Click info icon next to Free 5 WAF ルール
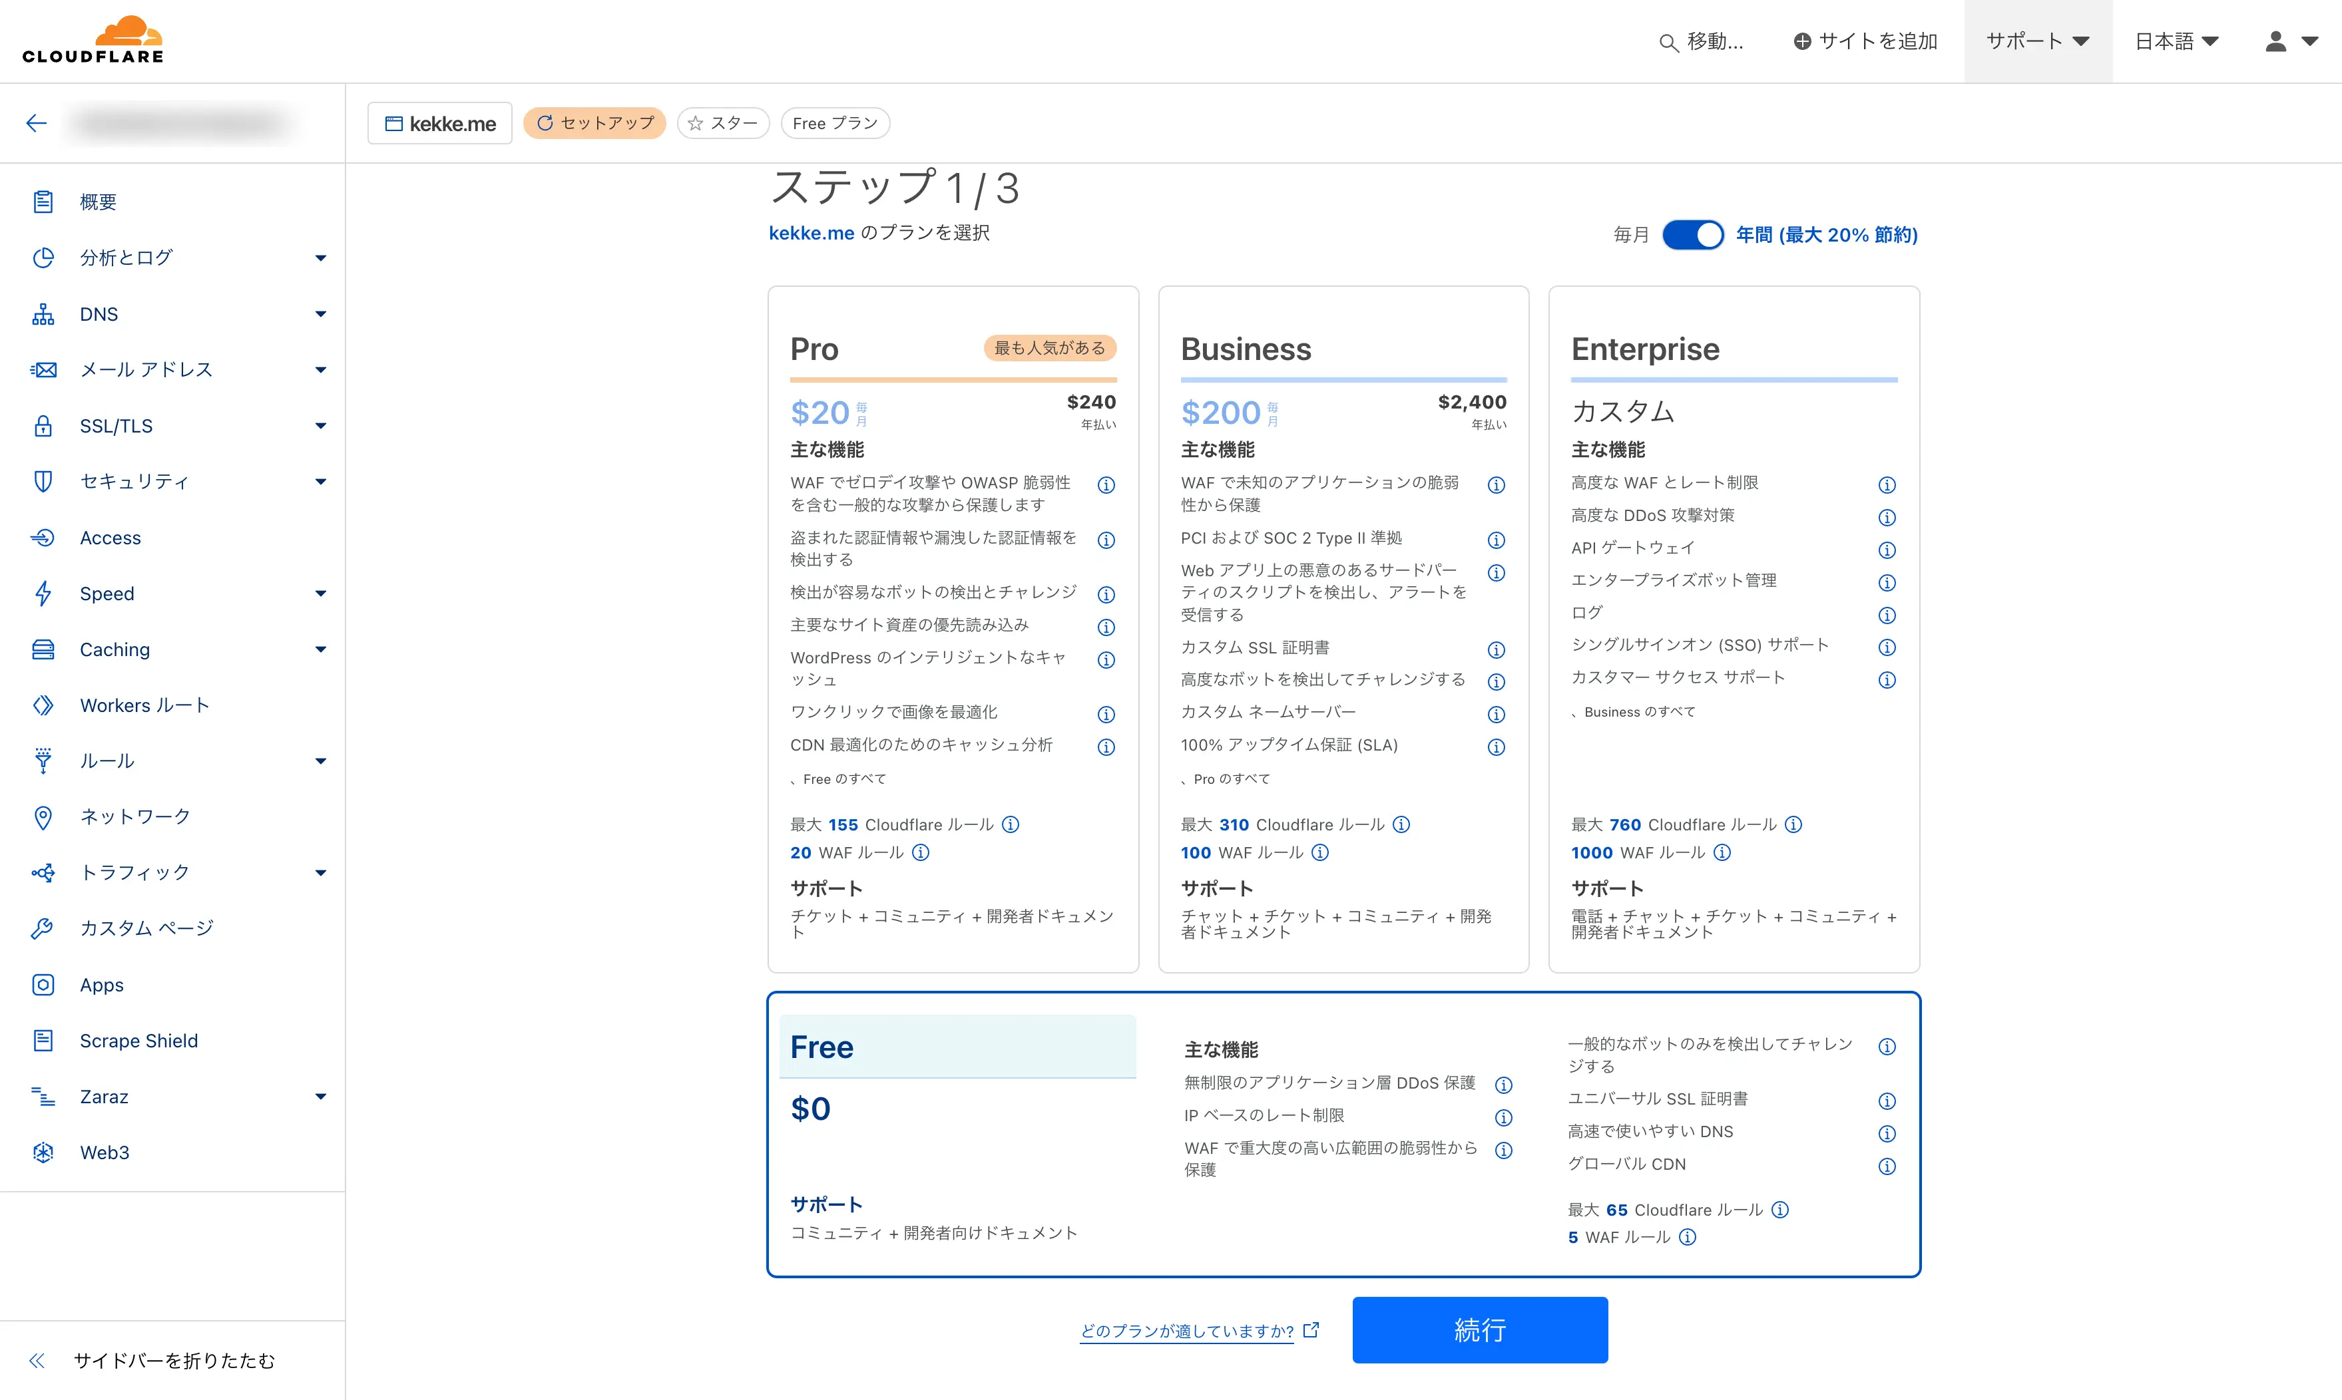The height and width of the screenshot is (1400, 2342). point(1688,1237)
